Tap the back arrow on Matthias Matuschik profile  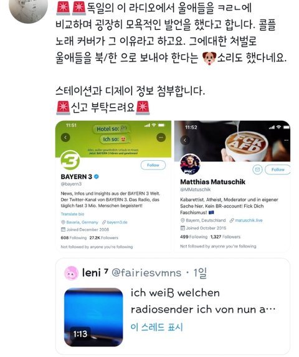[185, 140]
